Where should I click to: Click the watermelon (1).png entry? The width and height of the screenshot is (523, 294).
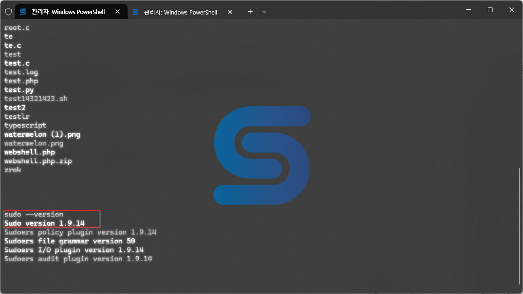click(42, 134)
